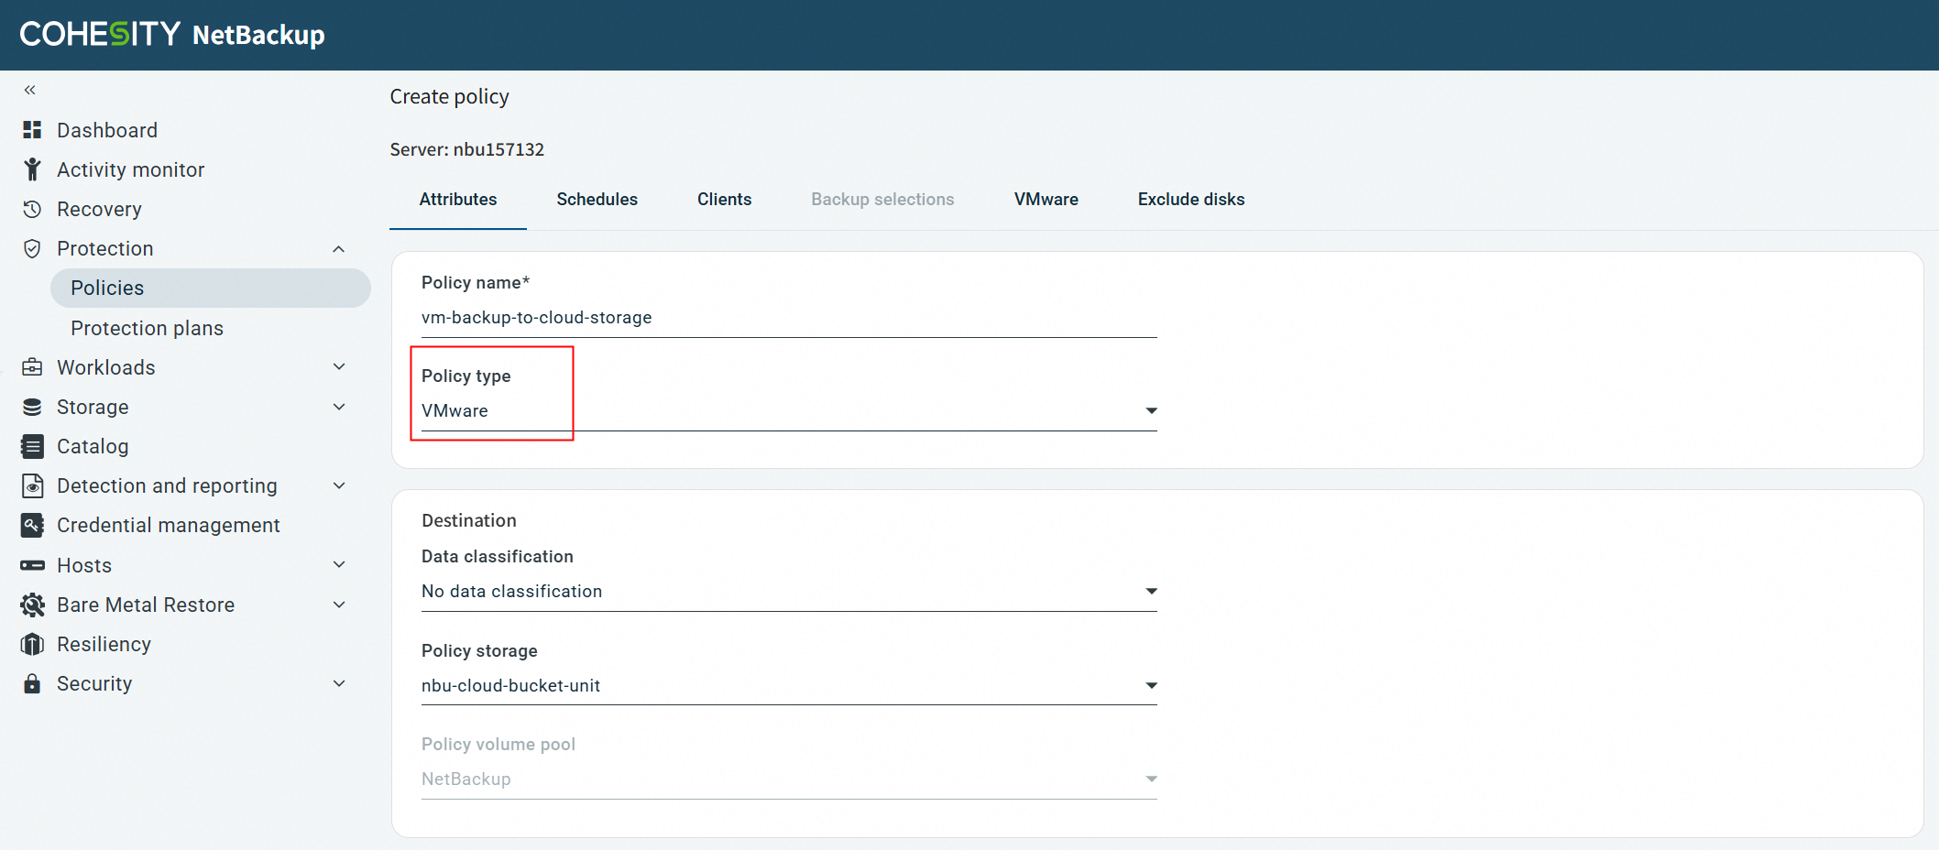This screenshot has width=1939, height=850.
Task: Expand the Workloads menu section
Action: (339, 367)
